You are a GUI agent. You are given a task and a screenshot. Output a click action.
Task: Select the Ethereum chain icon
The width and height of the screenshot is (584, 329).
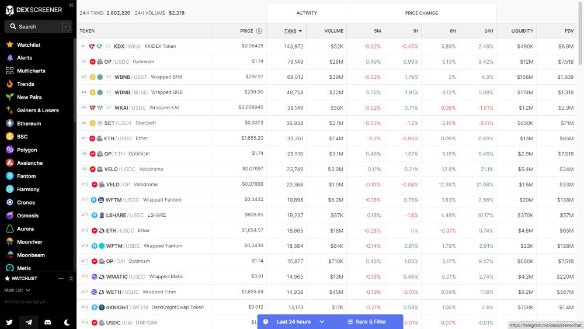pyautogui.click(x=10, y=123)
